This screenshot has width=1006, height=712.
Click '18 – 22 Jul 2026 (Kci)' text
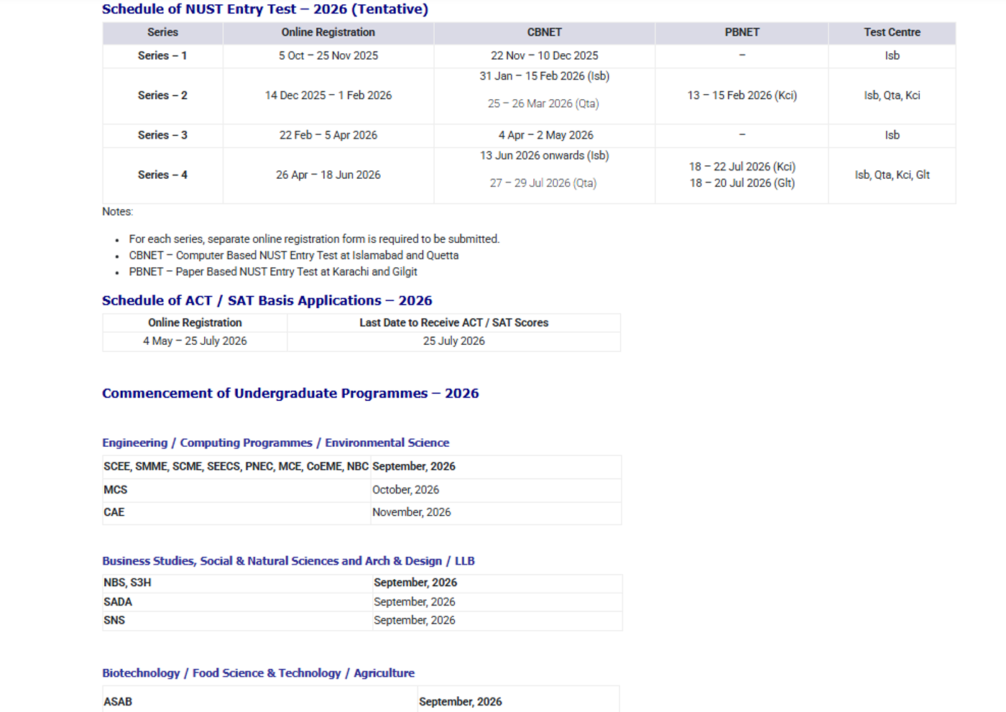742,167
